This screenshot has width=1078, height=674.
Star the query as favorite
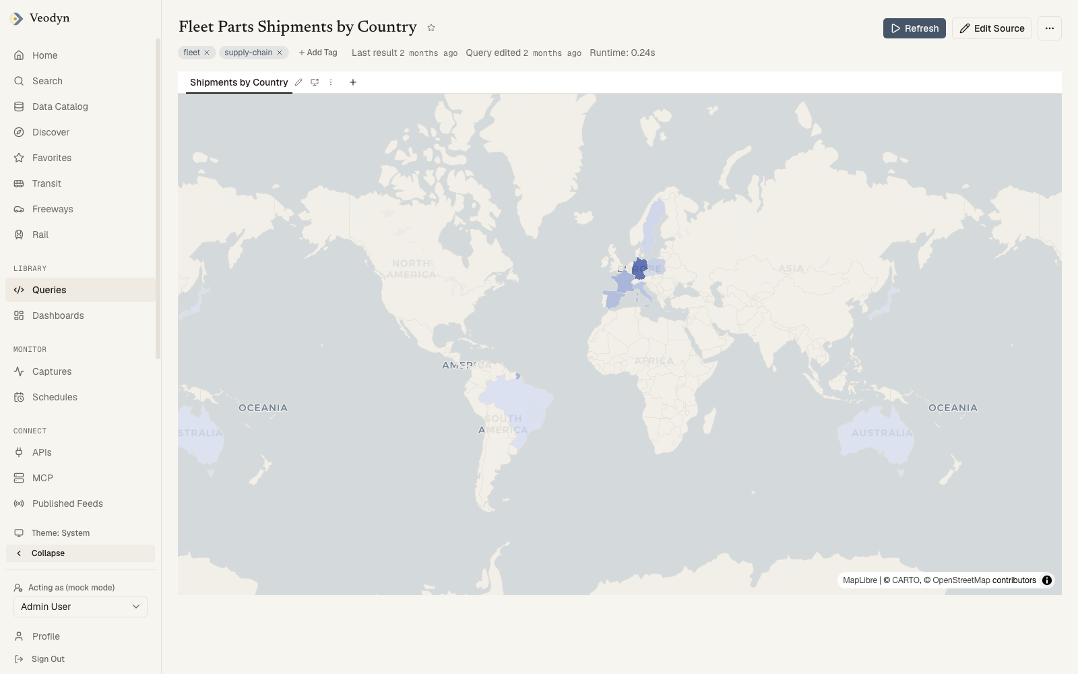click(x=431, y=28)
